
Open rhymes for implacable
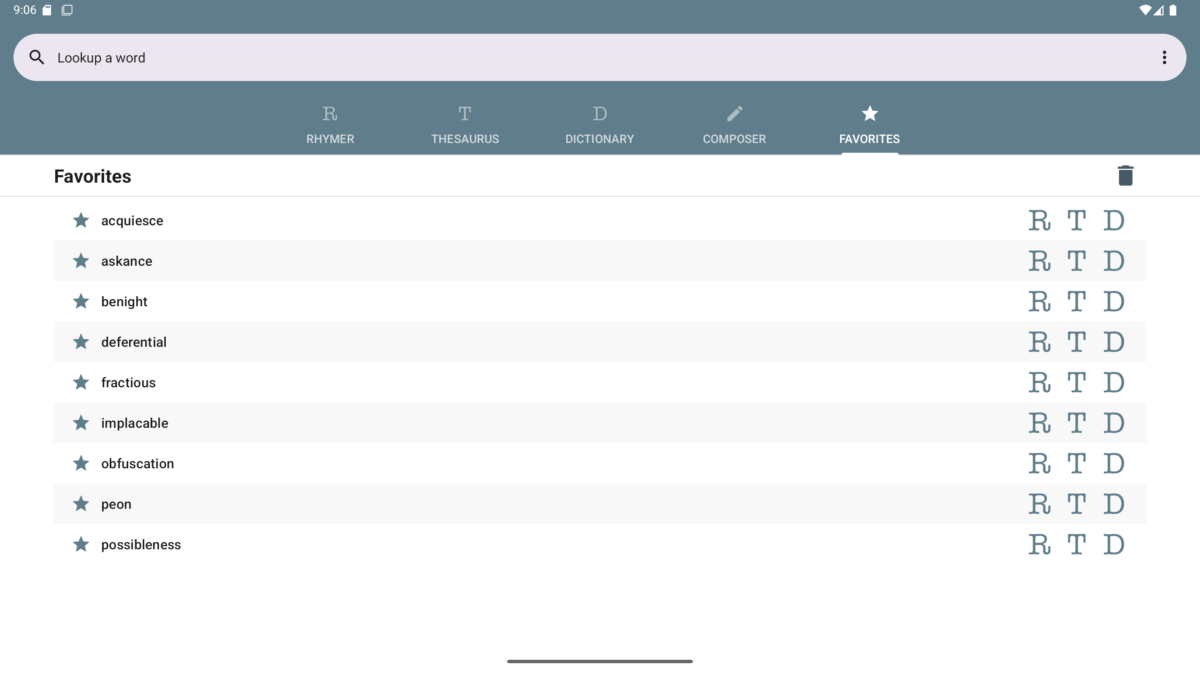click(1039, 423)
